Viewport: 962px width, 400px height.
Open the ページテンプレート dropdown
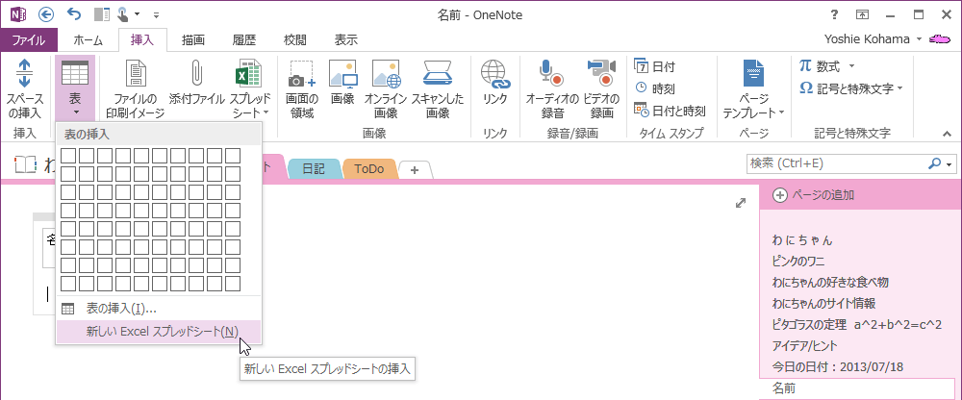pos(754,89)
